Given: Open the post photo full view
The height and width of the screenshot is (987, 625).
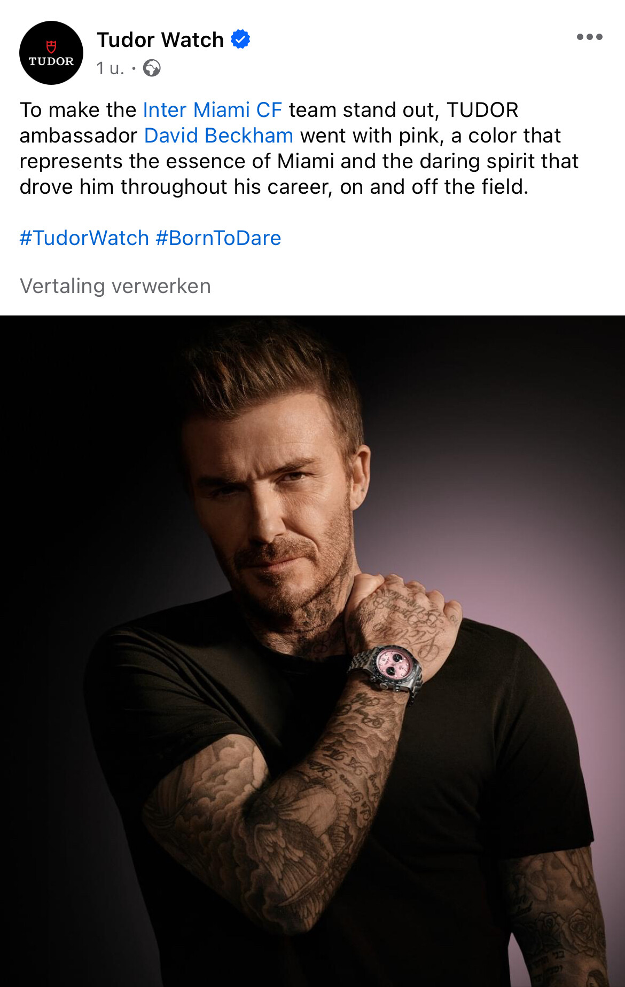Looking at the screenshot, I should point(312,651).
